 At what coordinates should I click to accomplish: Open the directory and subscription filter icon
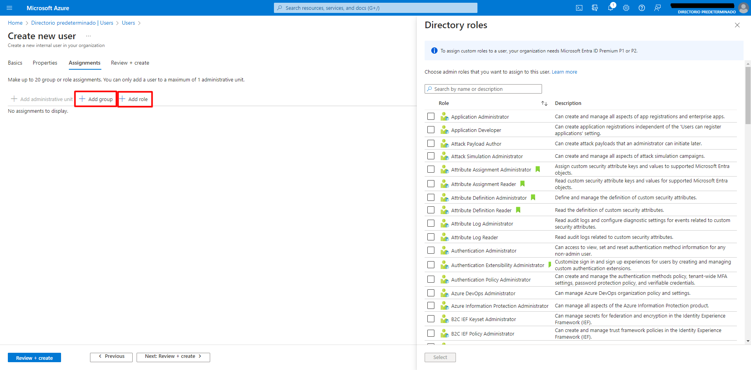click(x=595, y=8)
